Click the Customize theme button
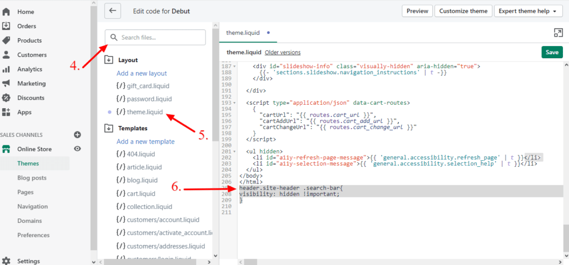The height and width of the screenshot is (265, 569). [463, 11]
